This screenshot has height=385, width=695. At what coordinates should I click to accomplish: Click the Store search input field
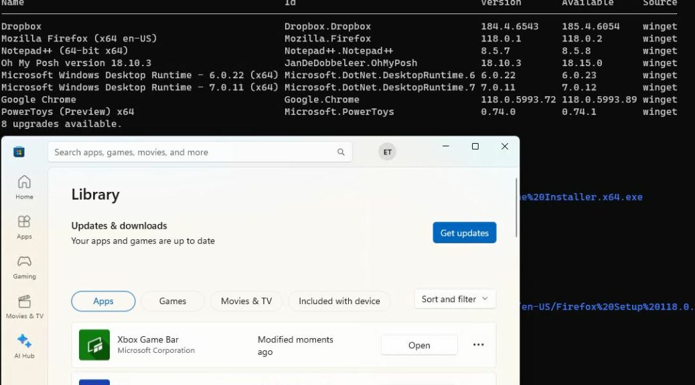coord(200,152)
